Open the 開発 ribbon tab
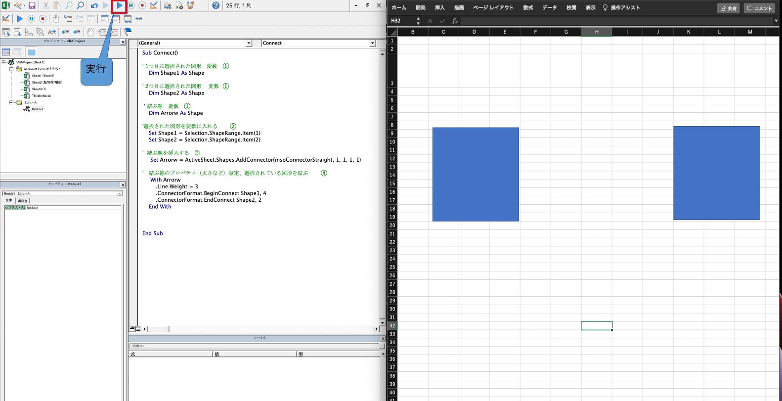Screen dimensions: 782x401 420,8
